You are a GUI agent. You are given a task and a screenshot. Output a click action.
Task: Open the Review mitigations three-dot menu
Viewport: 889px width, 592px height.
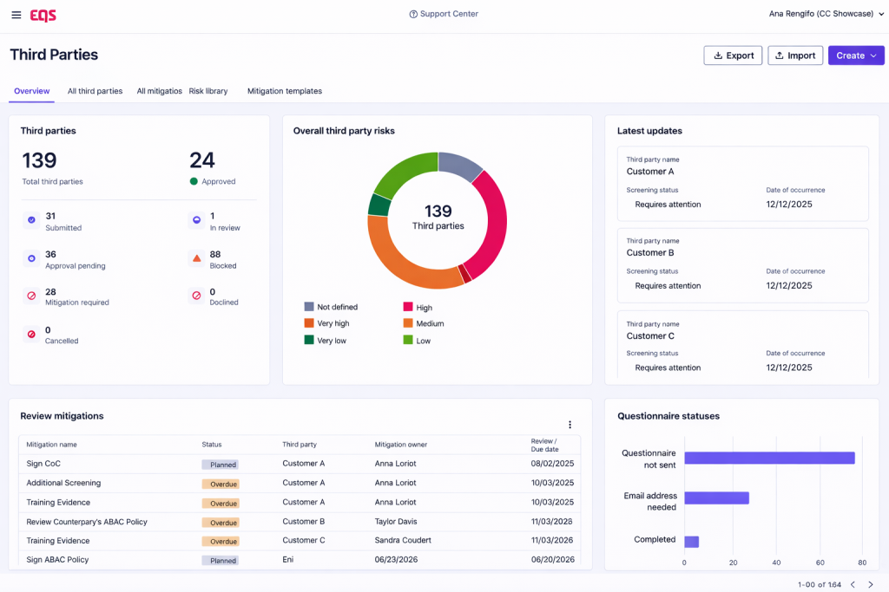(x=570, y=425)
